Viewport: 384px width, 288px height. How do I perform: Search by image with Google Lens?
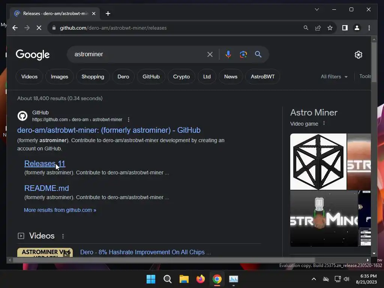tap(243, 54)
